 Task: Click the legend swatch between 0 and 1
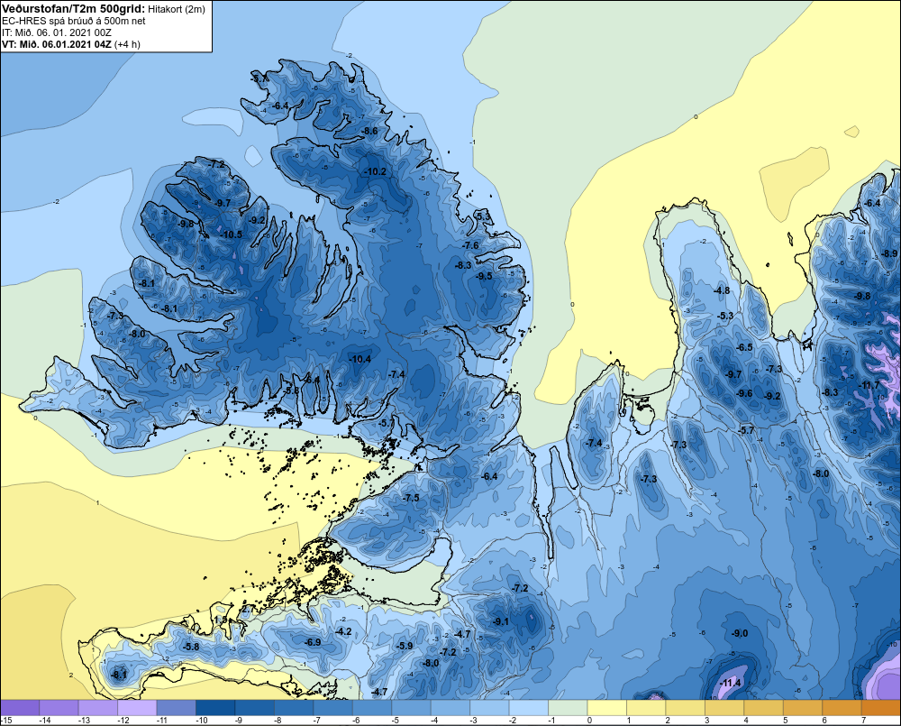coord(606,708)
